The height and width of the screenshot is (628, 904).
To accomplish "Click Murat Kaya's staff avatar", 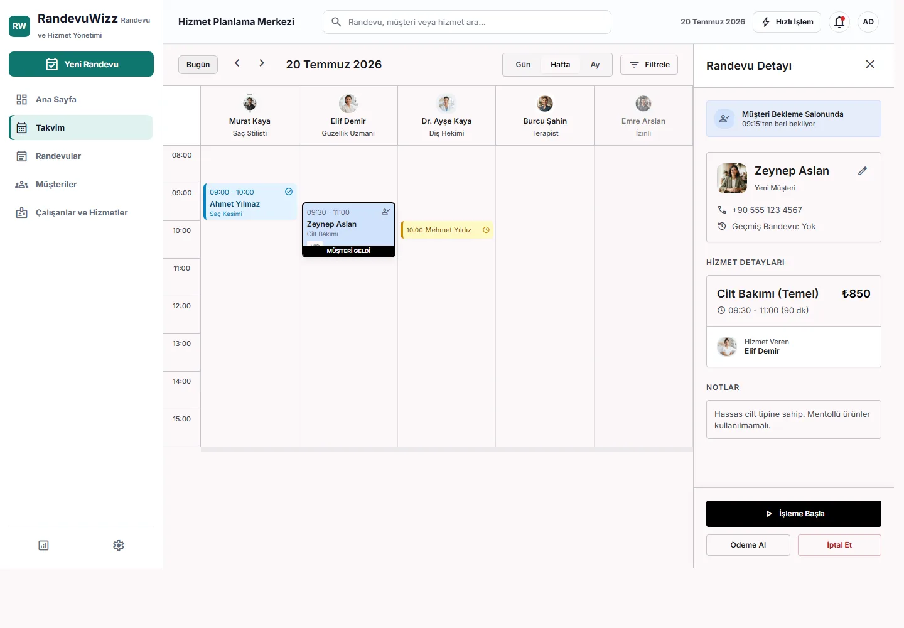I will [x=250, y=103].
